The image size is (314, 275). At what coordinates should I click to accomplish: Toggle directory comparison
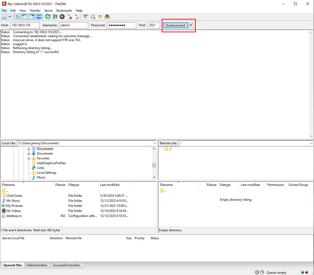pyautogui.click(x=93, y=17)
